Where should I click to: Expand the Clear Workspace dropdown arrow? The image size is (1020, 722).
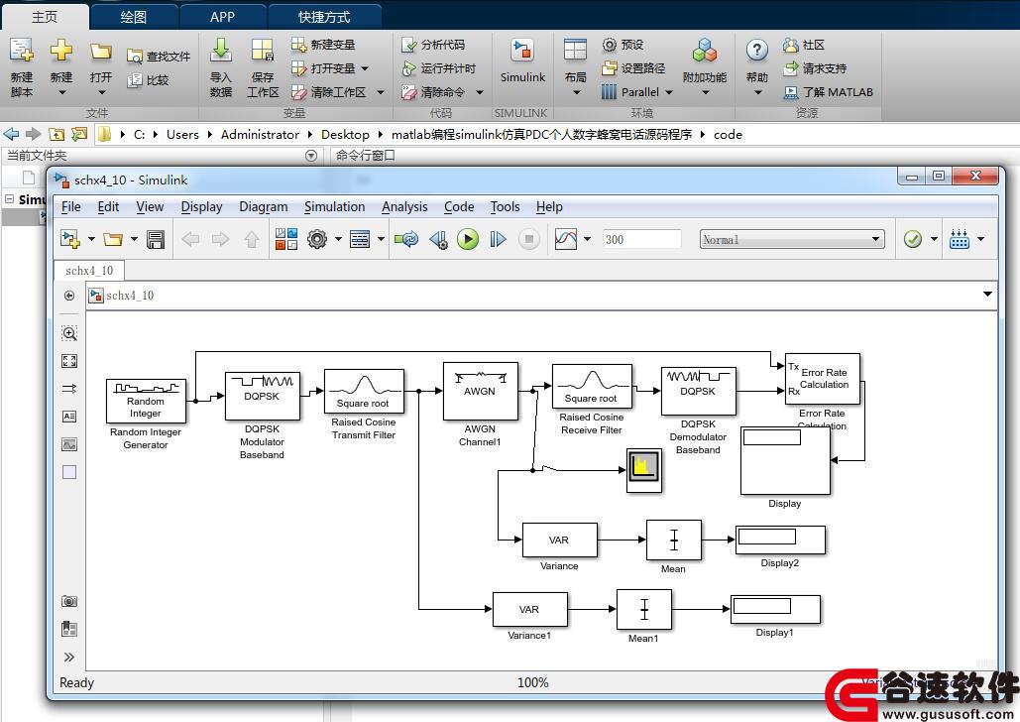point(381,92)
